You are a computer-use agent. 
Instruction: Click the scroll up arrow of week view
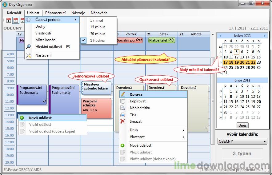pyautogui.click(x=213, y=34)
